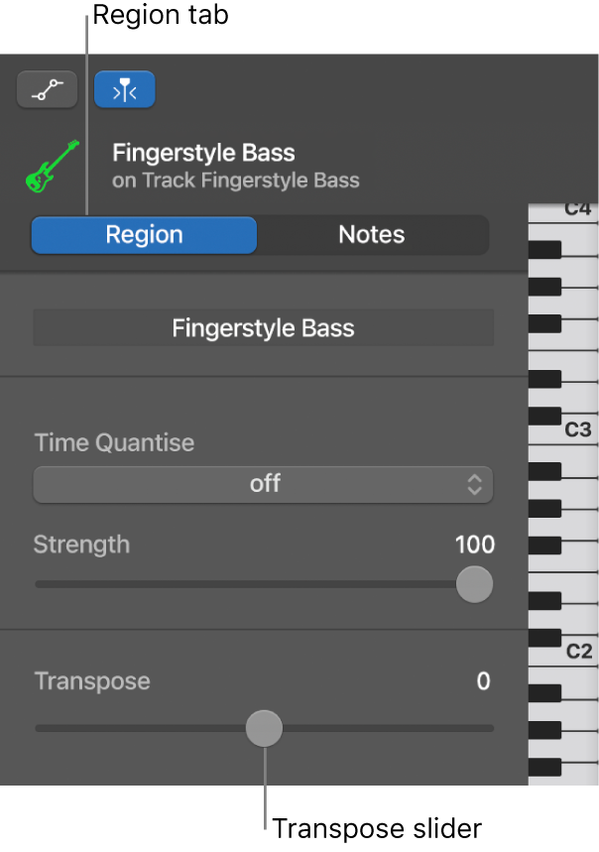Toggle the blue collapse mode funnel icon
599x852 pixels.
click(124, 89)
